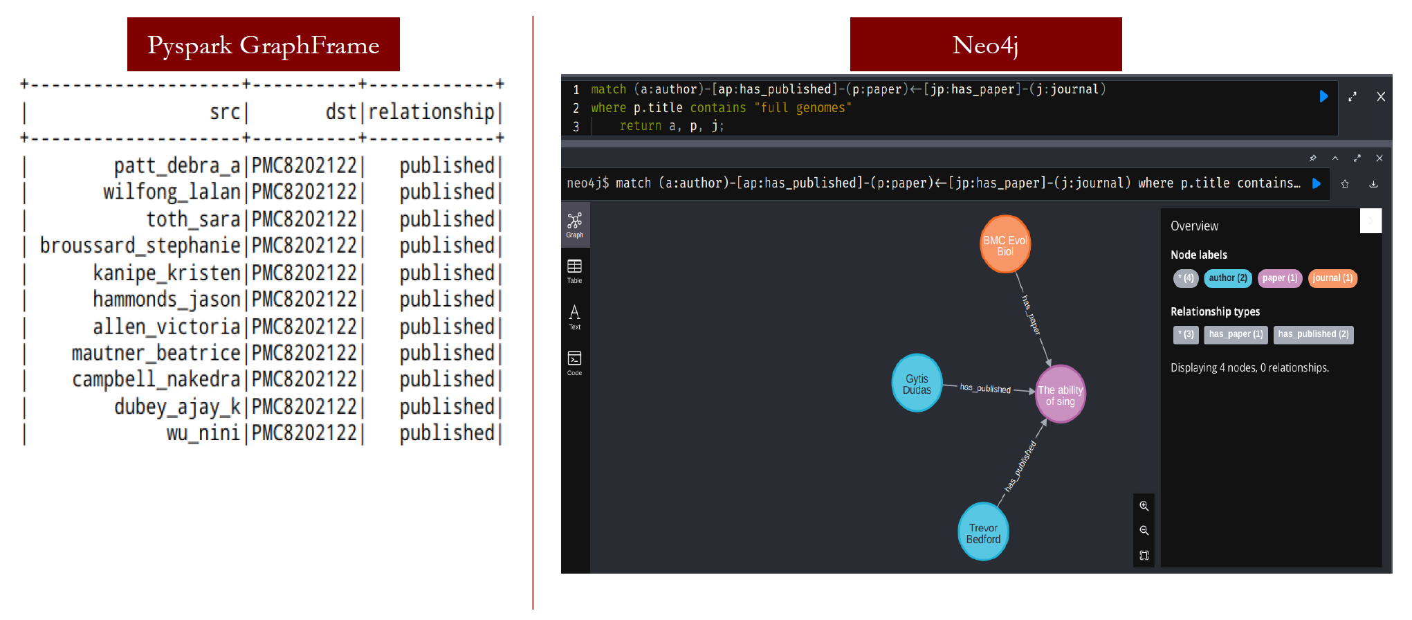
Task: Click the 'dst' column header
Action: [341, 112]
